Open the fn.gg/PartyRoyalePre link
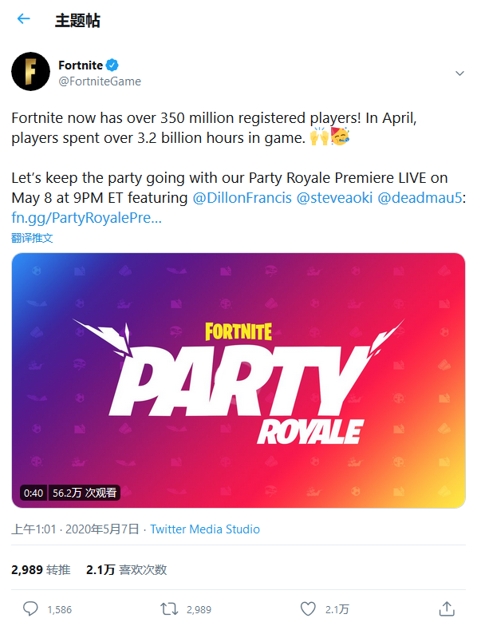Screen dimensions: 481x630 click(x=86, y=217)
